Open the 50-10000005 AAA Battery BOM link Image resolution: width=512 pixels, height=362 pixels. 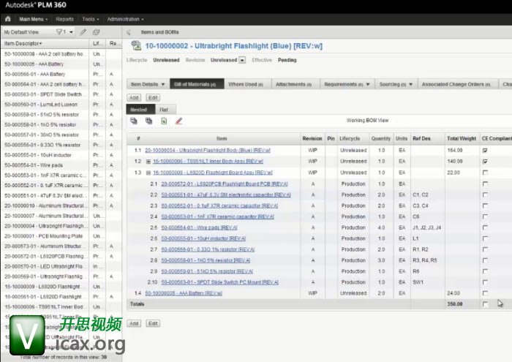point(184,293)
